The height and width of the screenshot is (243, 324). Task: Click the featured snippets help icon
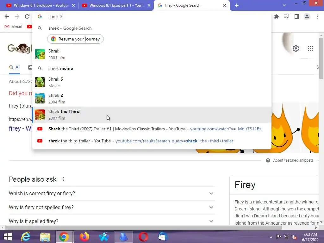pos(268,160)
